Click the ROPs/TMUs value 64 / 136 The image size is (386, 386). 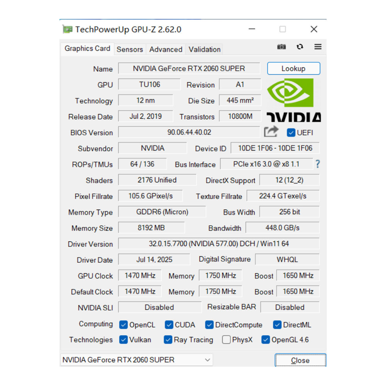pos(142,164)
